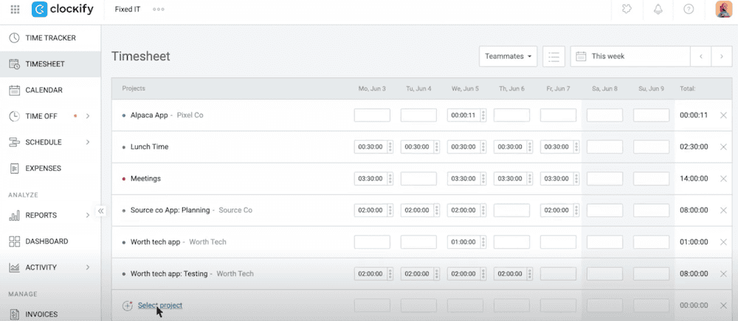This screenshot has width=738, height=321.
Task: Click Source co App: Planning project name
Action: pos(170,211)
